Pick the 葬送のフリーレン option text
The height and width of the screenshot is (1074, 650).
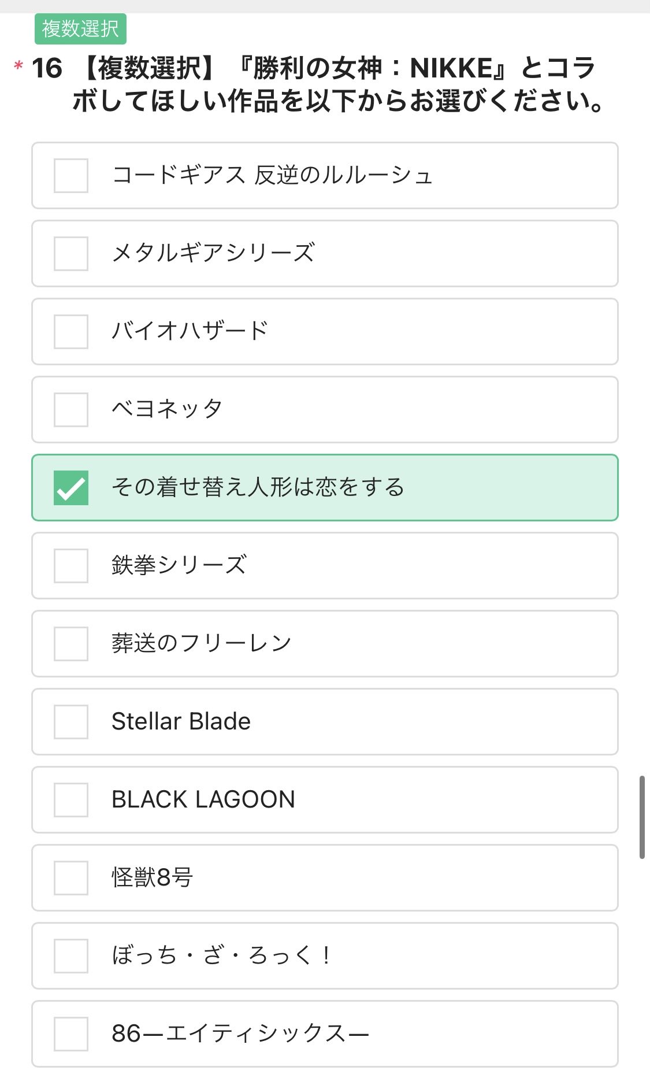(x=201, y=644)
